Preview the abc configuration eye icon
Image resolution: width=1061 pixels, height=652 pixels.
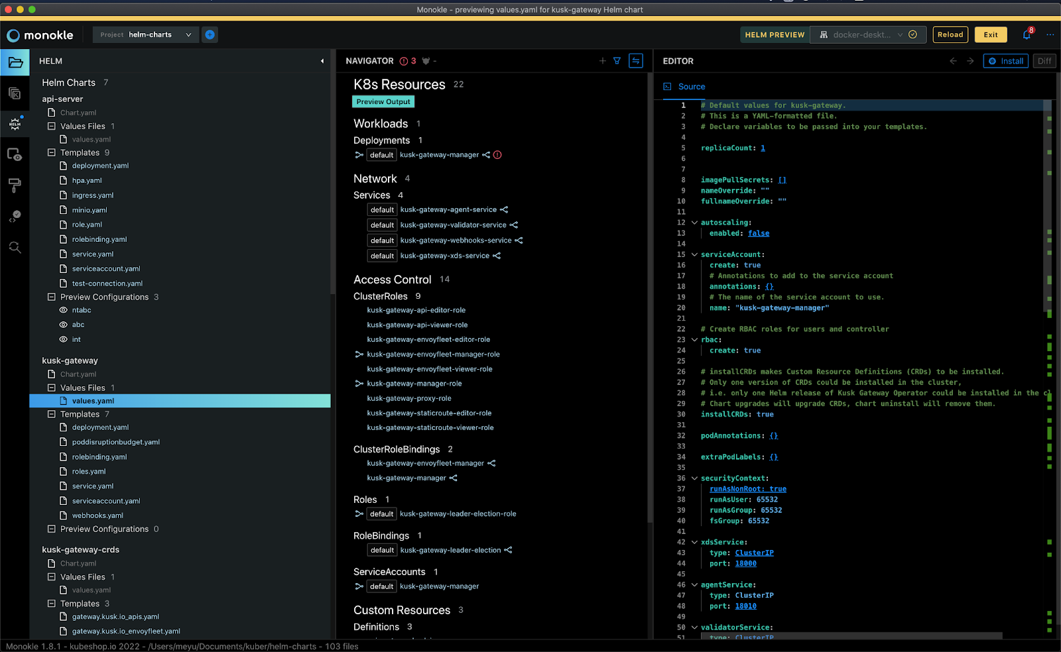click(x=64, y=325)
